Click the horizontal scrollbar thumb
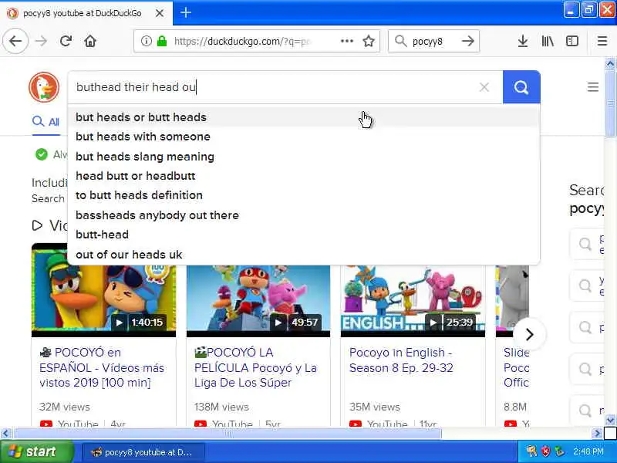Image resolution: width=617 pixels, height=463 pixels. (228, 434)
